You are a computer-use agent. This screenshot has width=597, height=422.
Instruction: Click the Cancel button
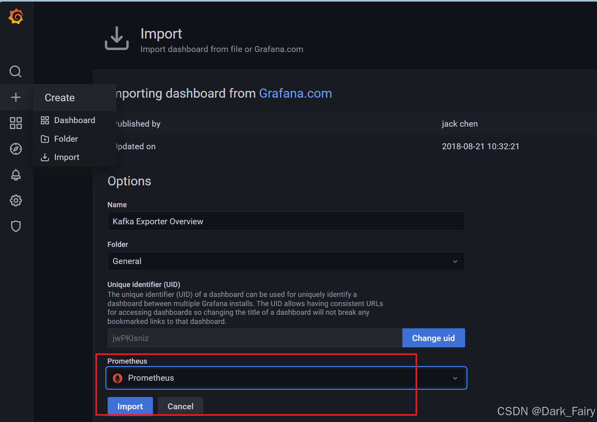pos(180,407)
